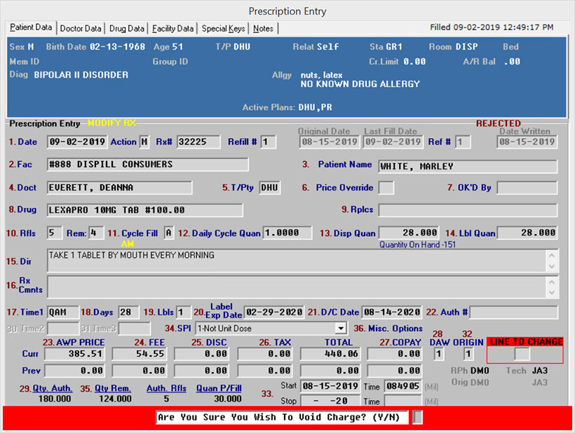The height and width of the screenshot is (433, 575).
Task: Click the Price Override box
Action: 386,188
